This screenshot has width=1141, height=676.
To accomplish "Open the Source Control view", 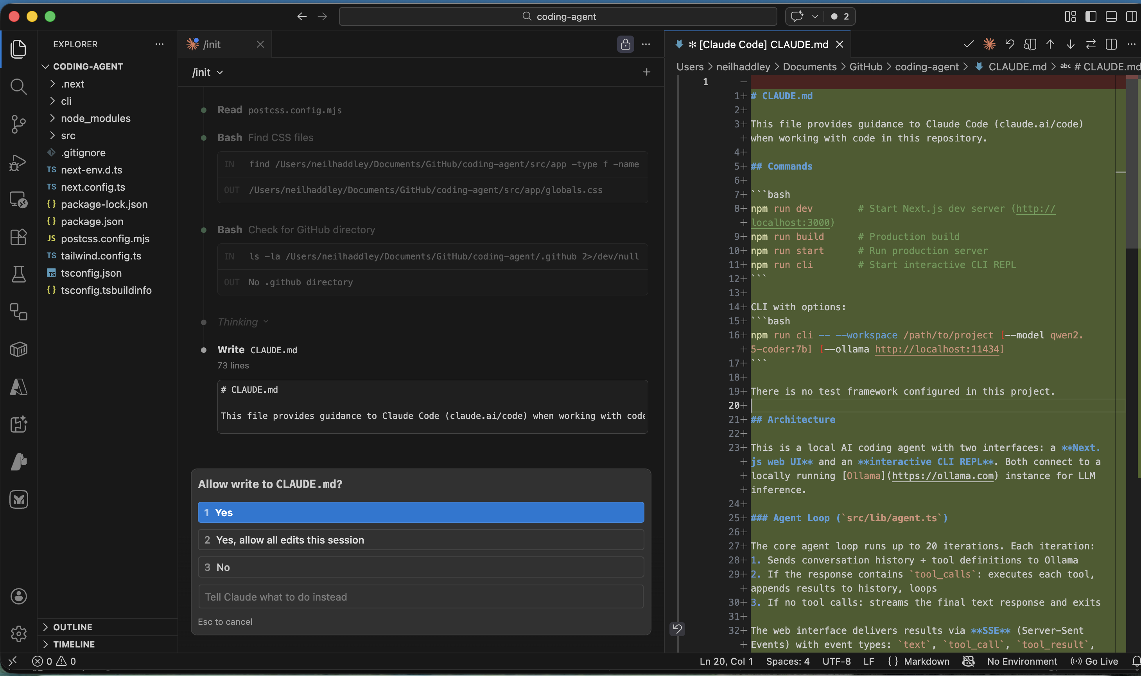I will 18,124.
